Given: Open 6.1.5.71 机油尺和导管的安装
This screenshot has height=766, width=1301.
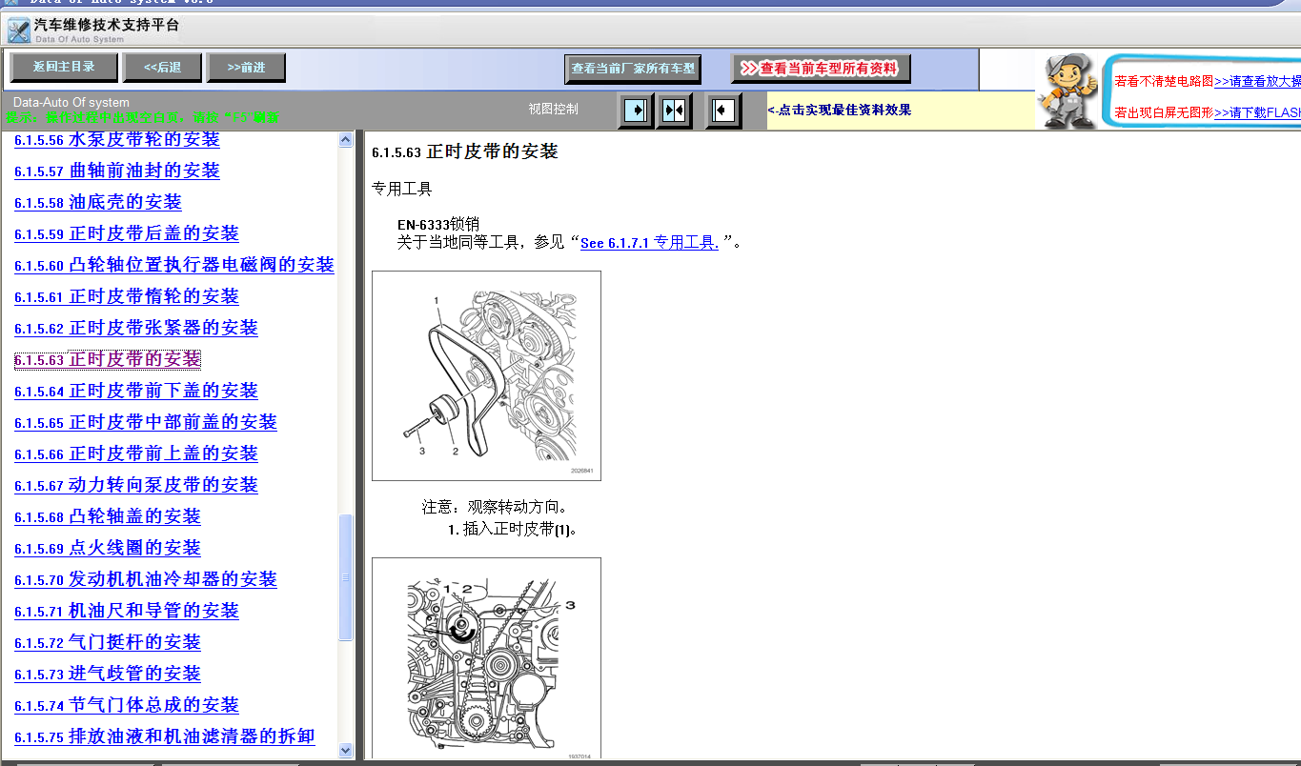Looking at the screenshot, I should click(127, 611).
